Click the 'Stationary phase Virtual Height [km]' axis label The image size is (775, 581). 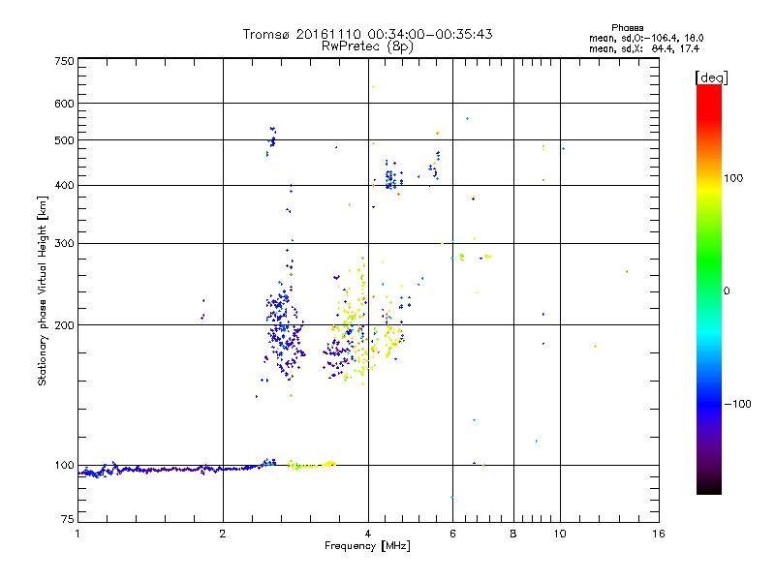click(43, 290)
